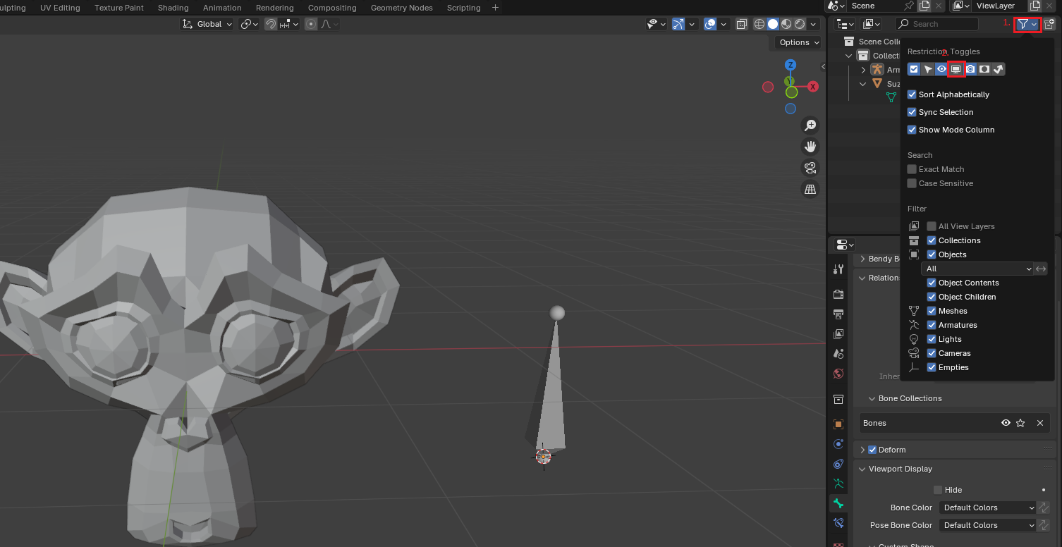The image size is (1062, 547).
Task: Uncheck Lights filter checkbox
Action: [x=932, y=339]
